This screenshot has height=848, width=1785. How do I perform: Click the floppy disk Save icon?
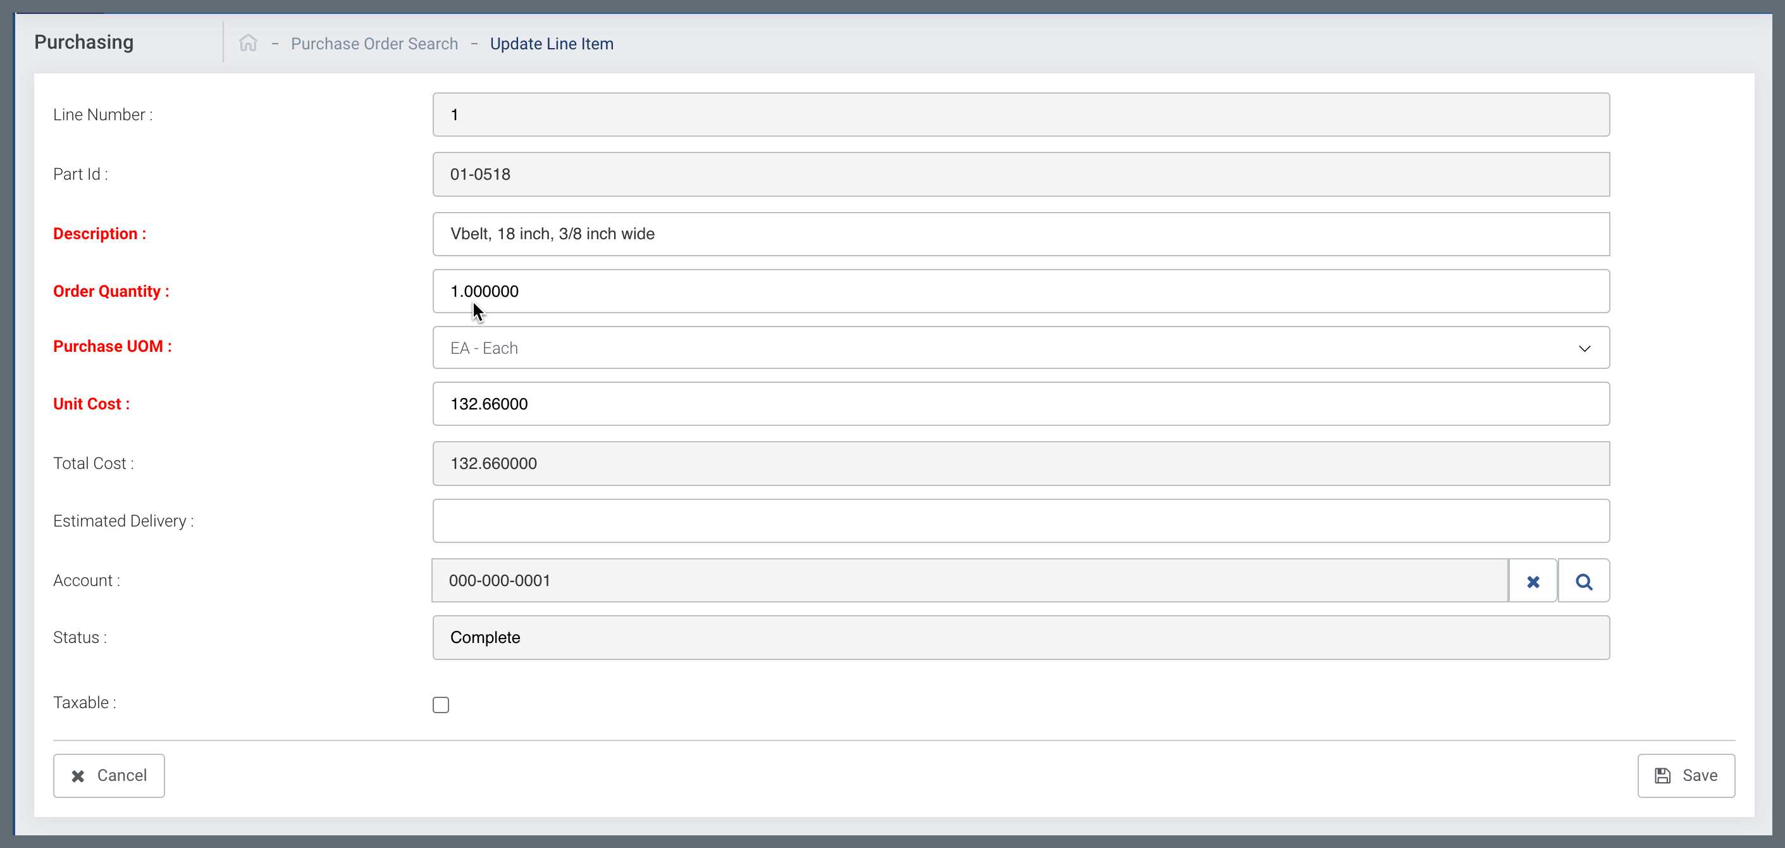click(x=1662, y=775)
